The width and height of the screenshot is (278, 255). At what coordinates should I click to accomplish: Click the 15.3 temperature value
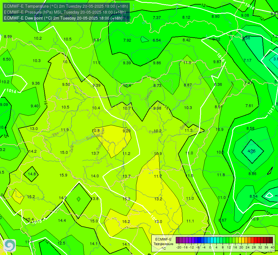pos(126,199)
